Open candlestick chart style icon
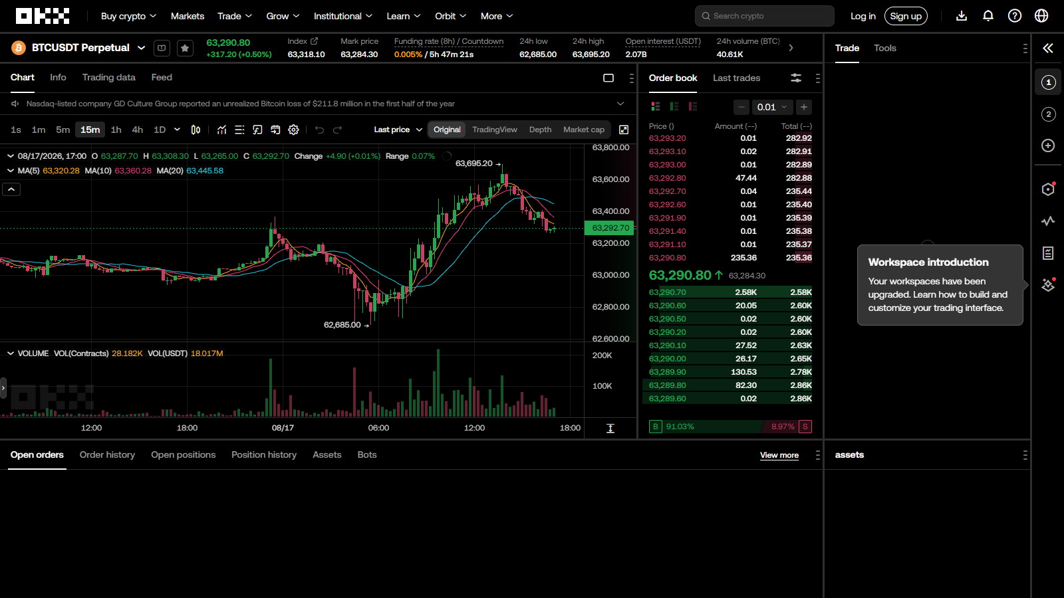This screenshot has width=1064, height=598. tap(196, 130)
